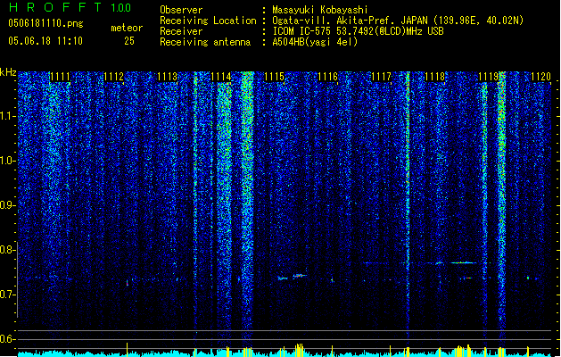This screenshot has width=561, height=357.
Task: Click the 1115 time marker
Action: [x=274, y=77]
